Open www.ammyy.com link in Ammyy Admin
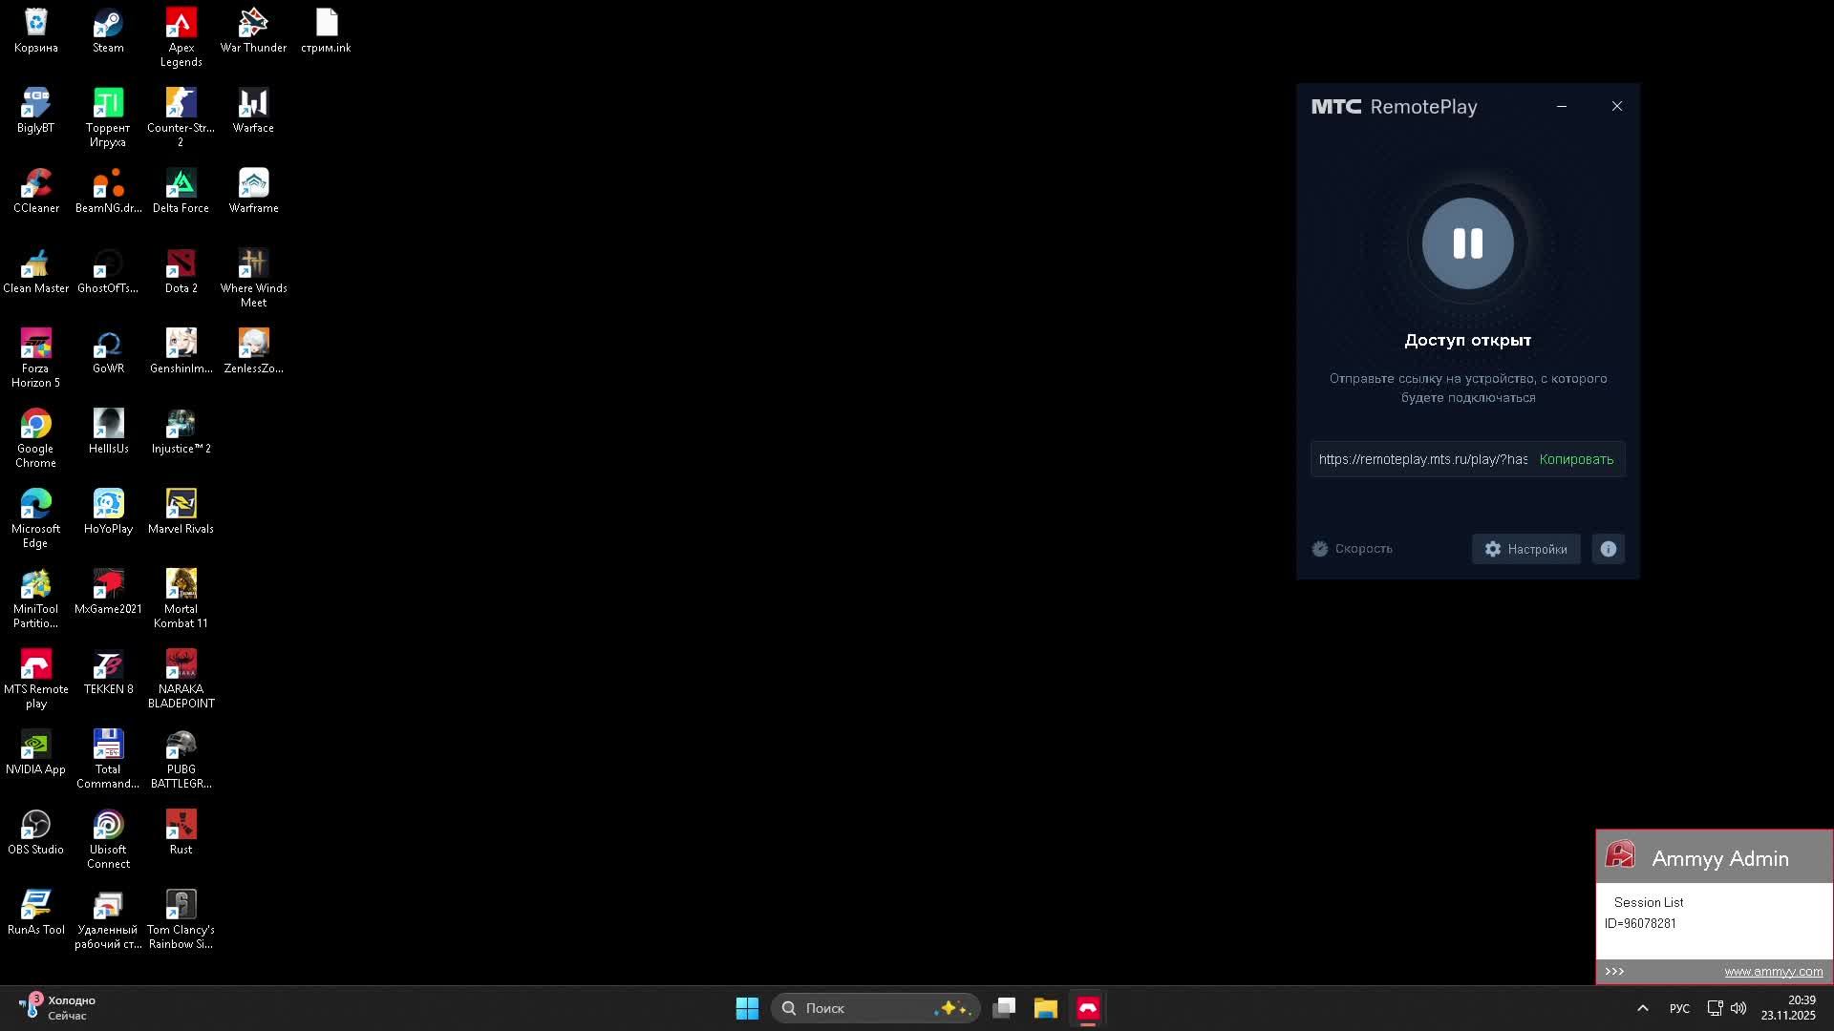Screen dimensions: 1834x1031 [x=1773, y=972]
